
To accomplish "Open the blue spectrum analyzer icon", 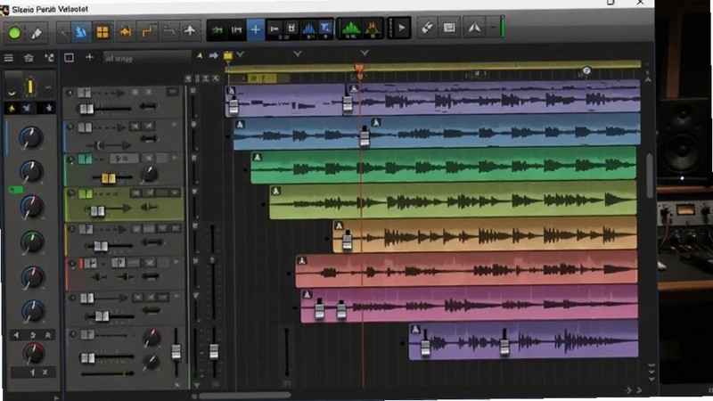I will [x=308, y=29].
